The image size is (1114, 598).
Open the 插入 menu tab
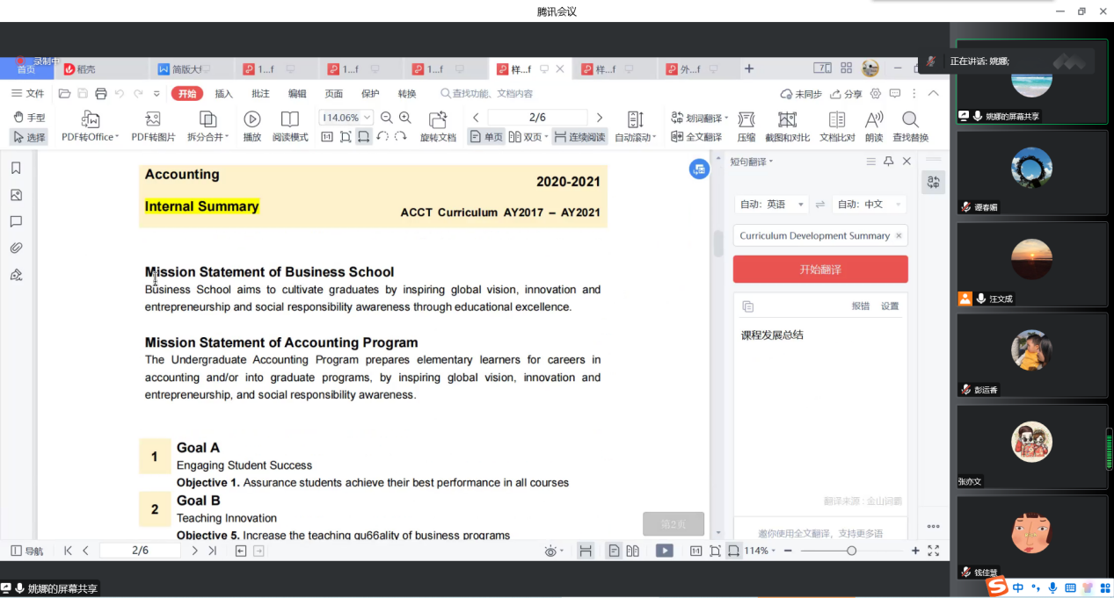coord(224,94)
